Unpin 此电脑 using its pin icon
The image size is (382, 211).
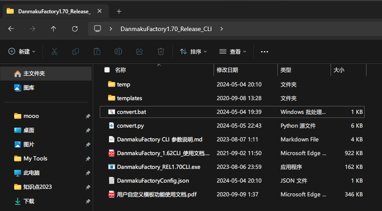tap(88, 173)
